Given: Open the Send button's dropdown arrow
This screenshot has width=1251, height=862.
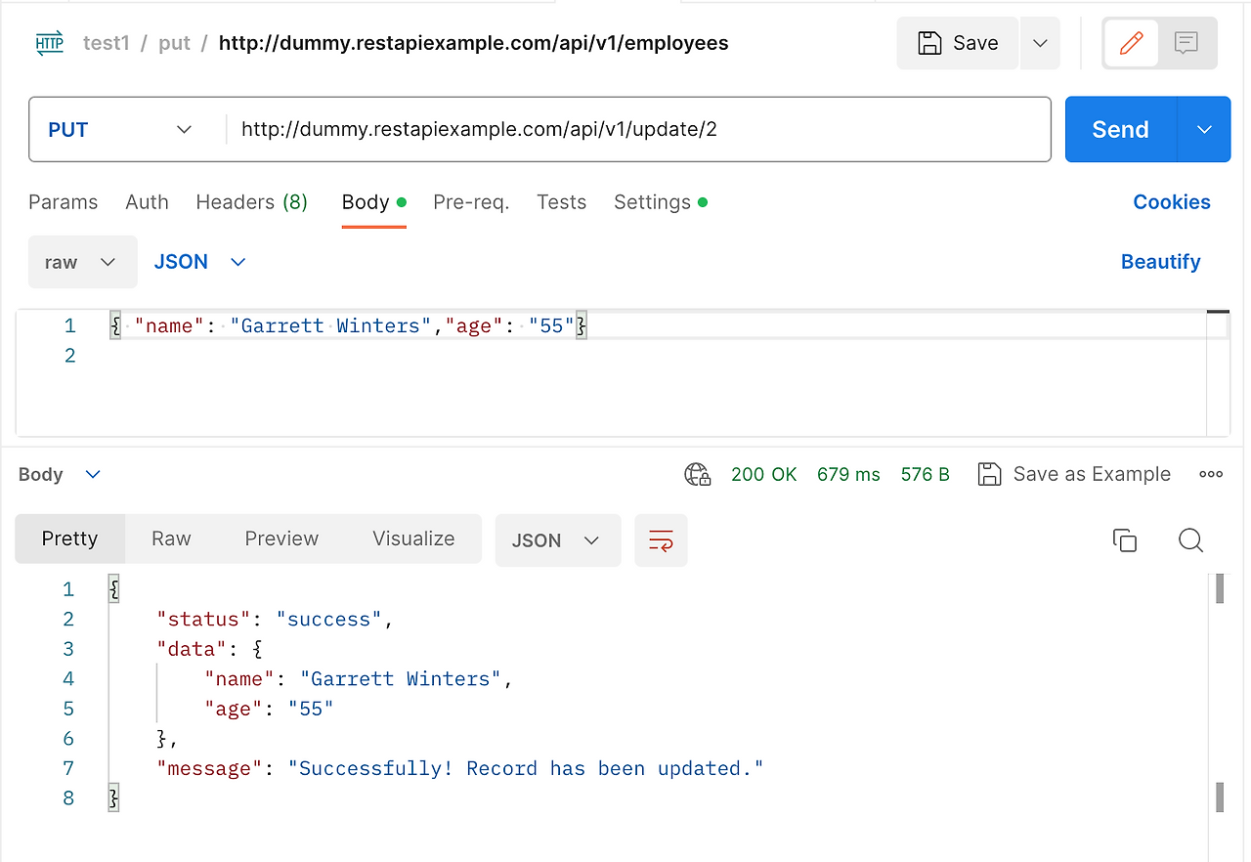Looking at the screenshot, I should pyautogui.click(x=1204, y=129).
